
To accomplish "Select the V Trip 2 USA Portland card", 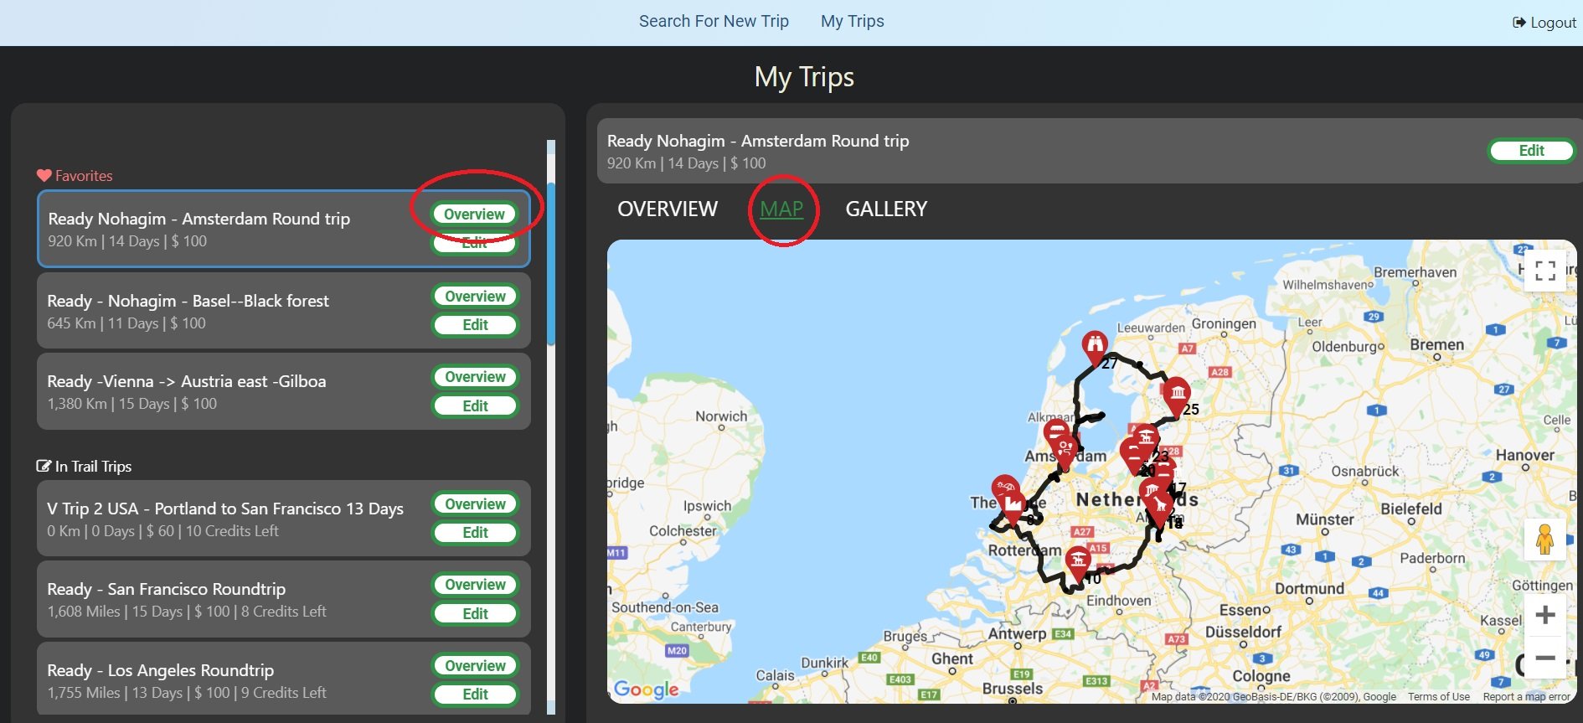I will tap(284, 518).
